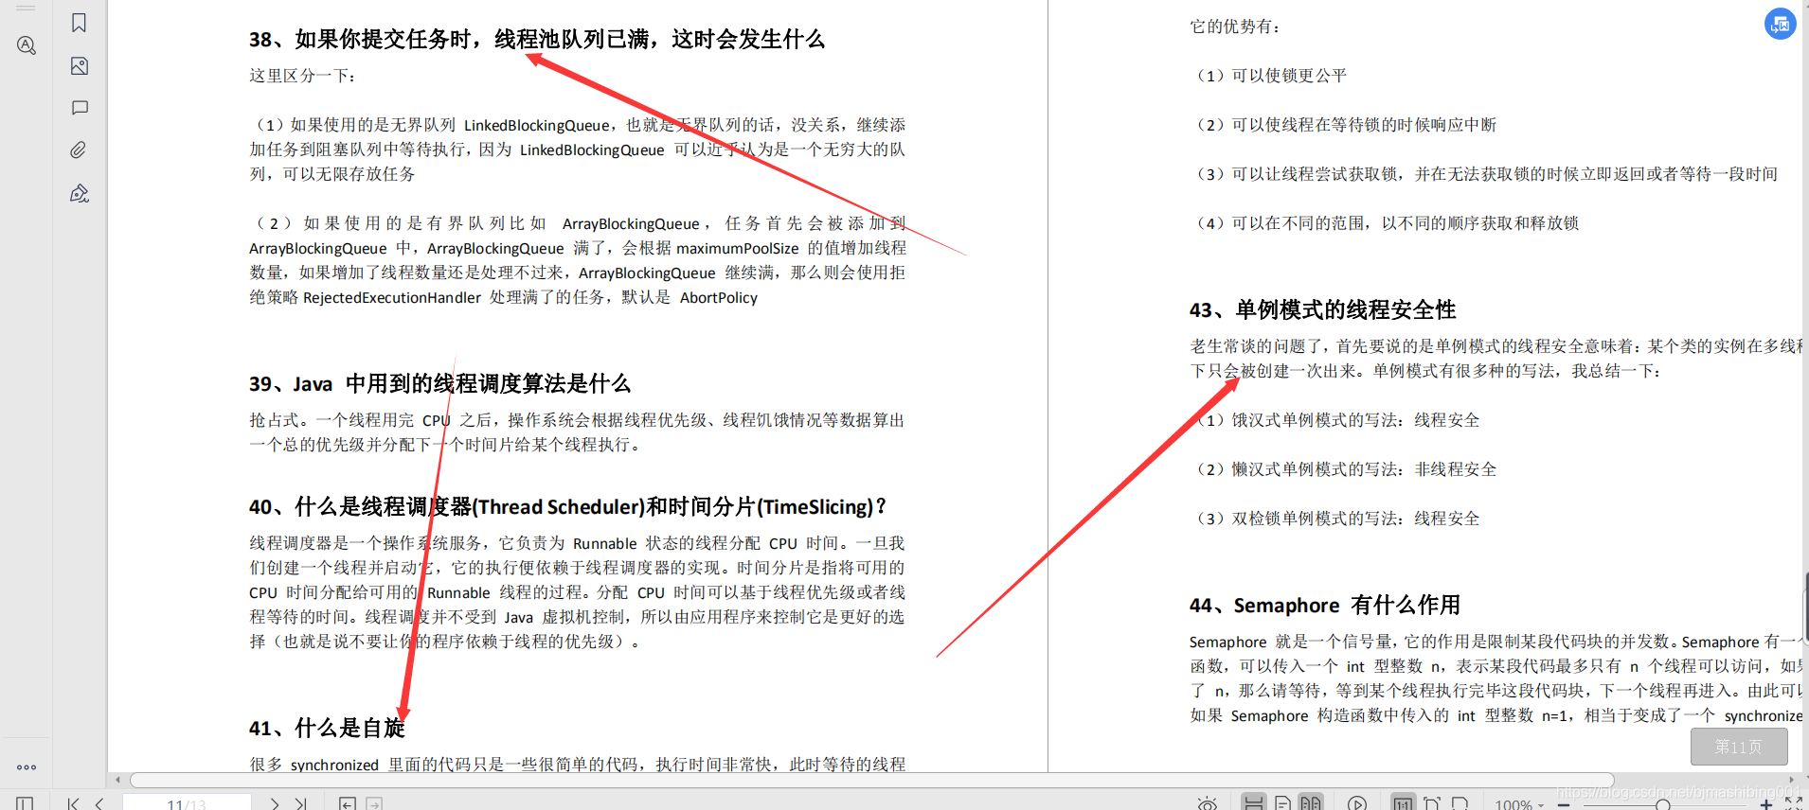The width and height of the screenshot is (1809, 810).
Task: Open the thumbnails panel icon
Action: [x=80, y=65]
